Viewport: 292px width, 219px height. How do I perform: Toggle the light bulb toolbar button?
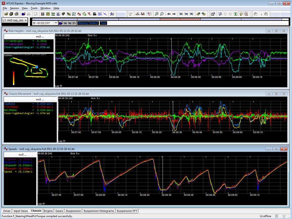pos(241,14)
